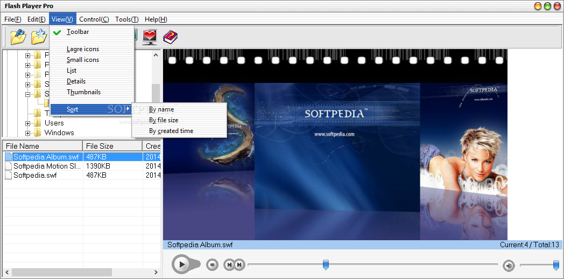Screen dimensions: 564x279
Task: Click the 487KB cell of Softpedia.swf row
Action: point(96,176)
